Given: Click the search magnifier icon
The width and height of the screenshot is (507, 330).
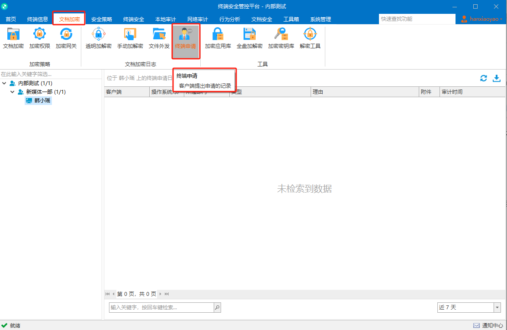Looking at the screenshot, I should [x=217, y=308].
